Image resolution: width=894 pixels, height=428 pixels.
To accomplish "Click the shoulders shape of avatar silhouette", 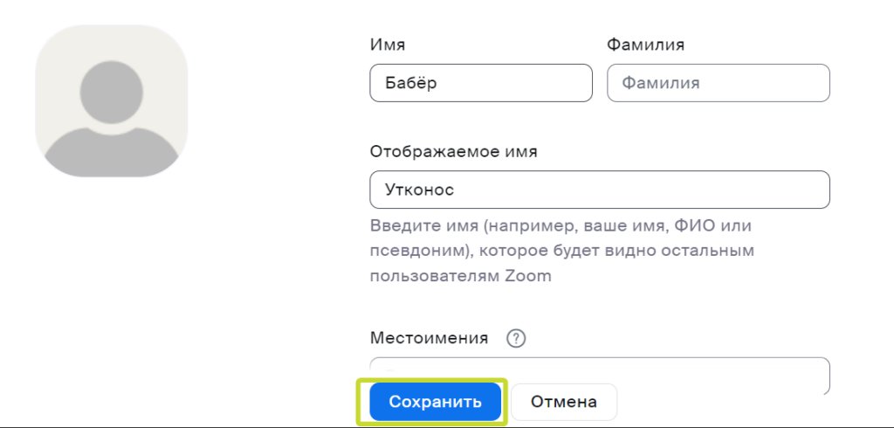I will pyautogui.click(x=112, y=152).
